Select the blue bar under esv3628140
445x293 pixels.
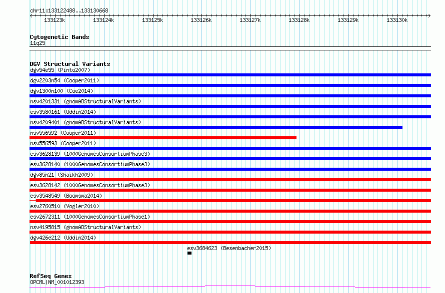(230, 169)
